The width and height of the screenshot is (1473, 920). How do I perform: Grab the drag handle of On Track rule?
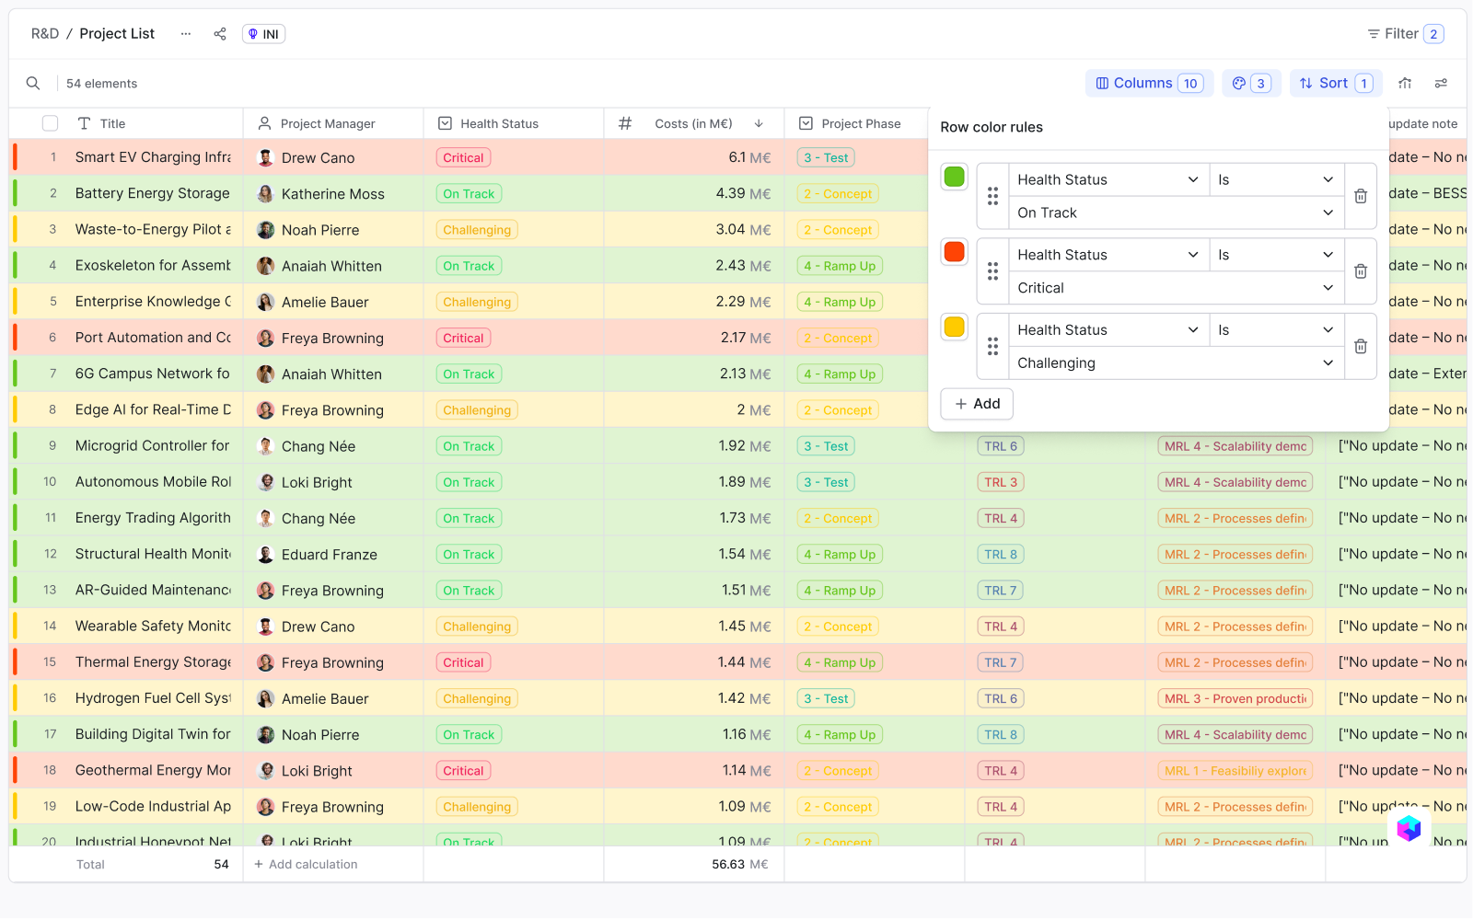point(992,196)
